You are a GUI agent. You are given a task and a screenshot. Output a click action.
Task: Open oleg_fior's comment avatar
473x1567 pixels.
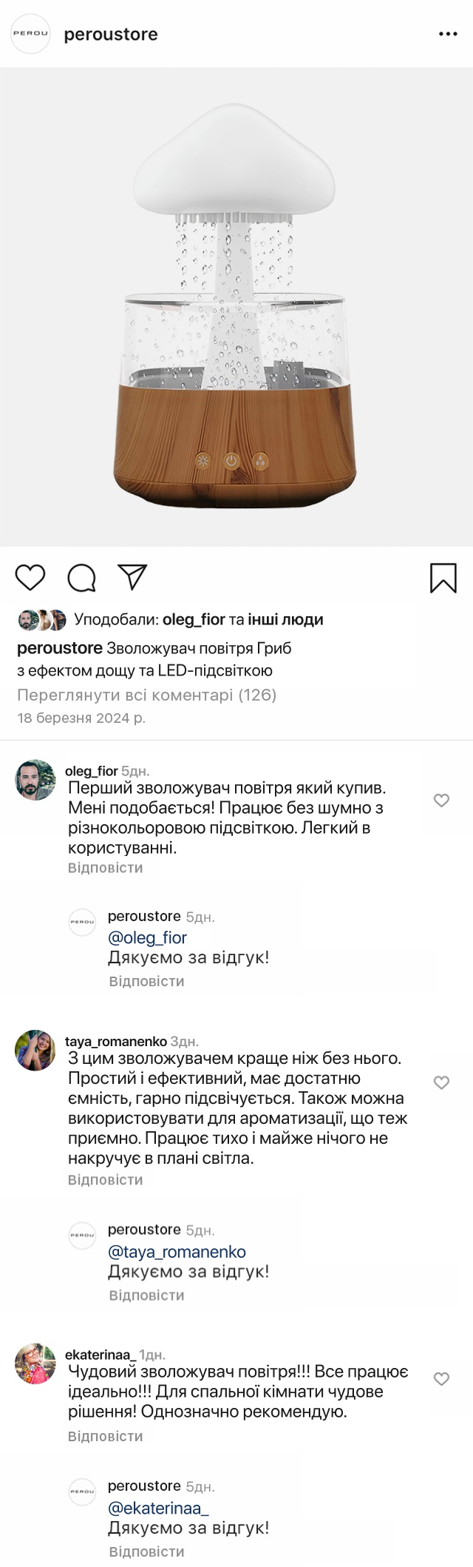tap(35, 780)
